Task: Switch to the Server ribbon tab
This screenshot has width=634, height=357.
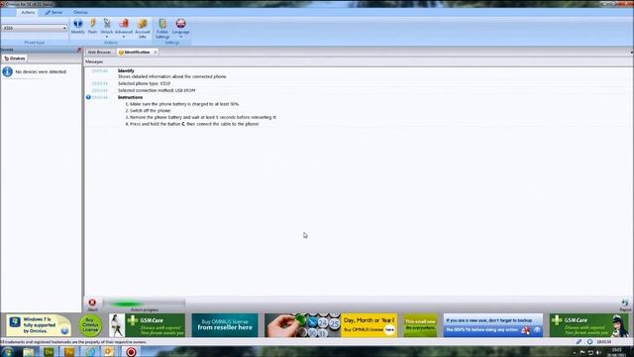Action: (53, 12)
